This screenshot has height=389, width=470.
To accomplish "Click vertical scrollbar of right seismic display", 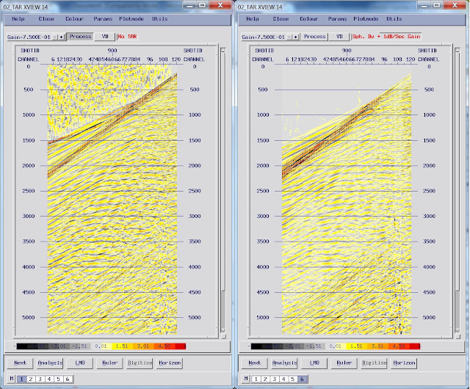I will tap(457, 192).
